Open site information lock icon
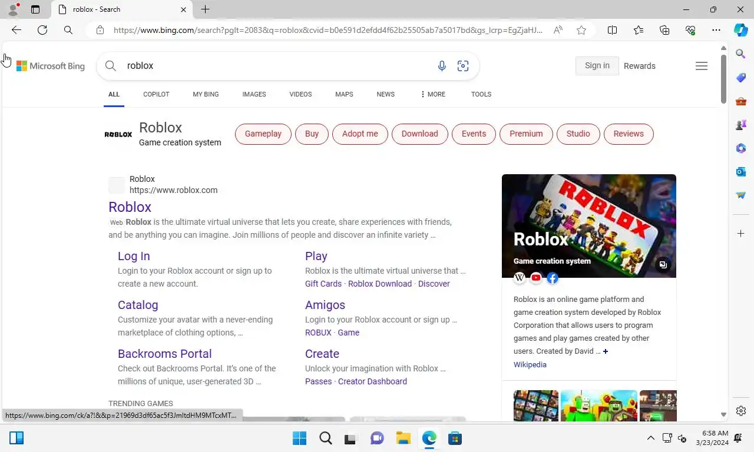The height and width of the screenshot is (452, 754). [100, 30]
